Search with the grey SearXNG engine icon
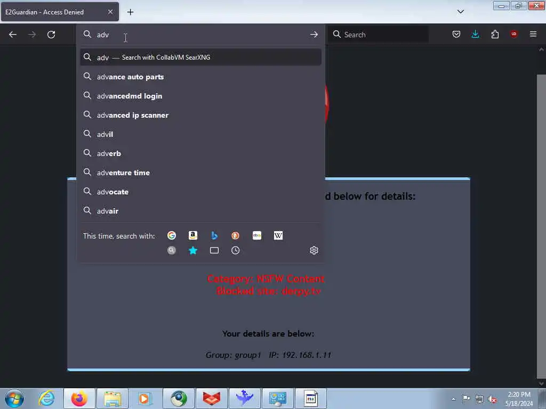 (172, 250)
